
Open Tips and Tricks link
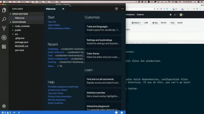click(x=55, y=93)
